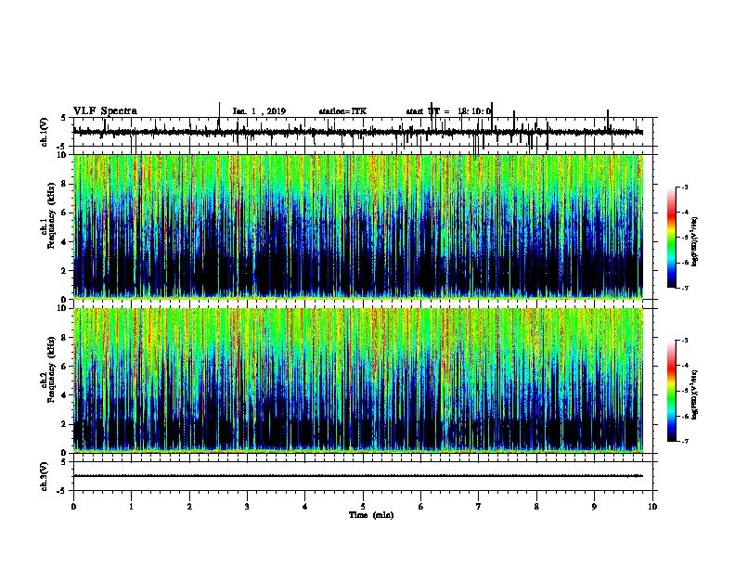Click the 'ch.3(V)' axis label
This screenshot has height=568, width=735.
pyautogui.click(x=45, y=476)
